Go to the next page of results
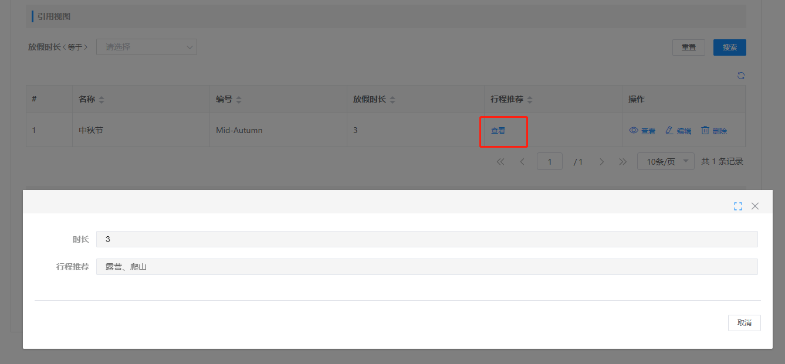Screen dimensions: 785x364 [x=601, y=162]
